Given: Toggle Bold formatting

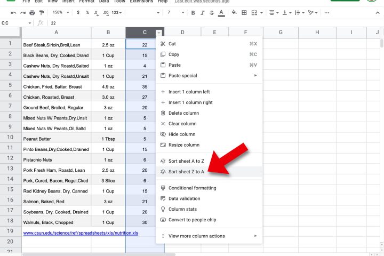Looking at the screenshot, I should [193, 13].
